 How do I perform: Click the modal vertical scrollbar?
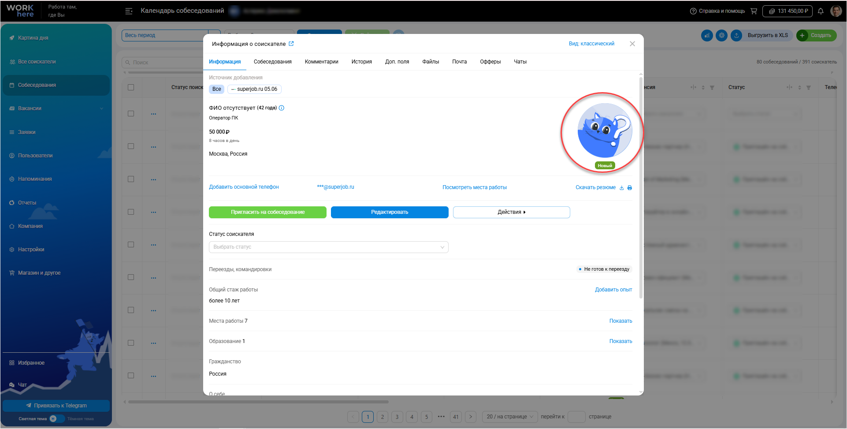pyautogui.click(x=641, y=187)
